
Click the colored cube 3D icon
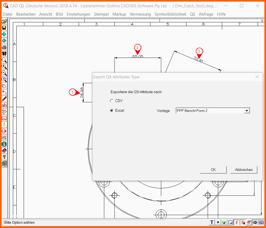tap(224, 222)
